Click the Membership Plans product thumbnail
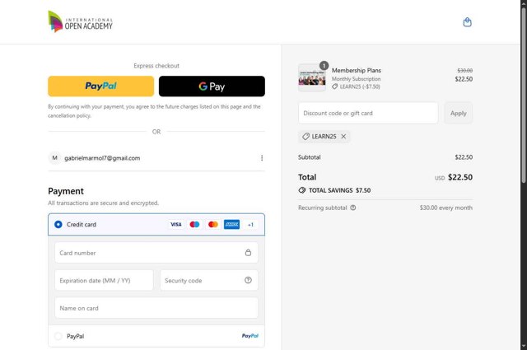The width and height of the screenshot is (527, 350). coord(312,77)
